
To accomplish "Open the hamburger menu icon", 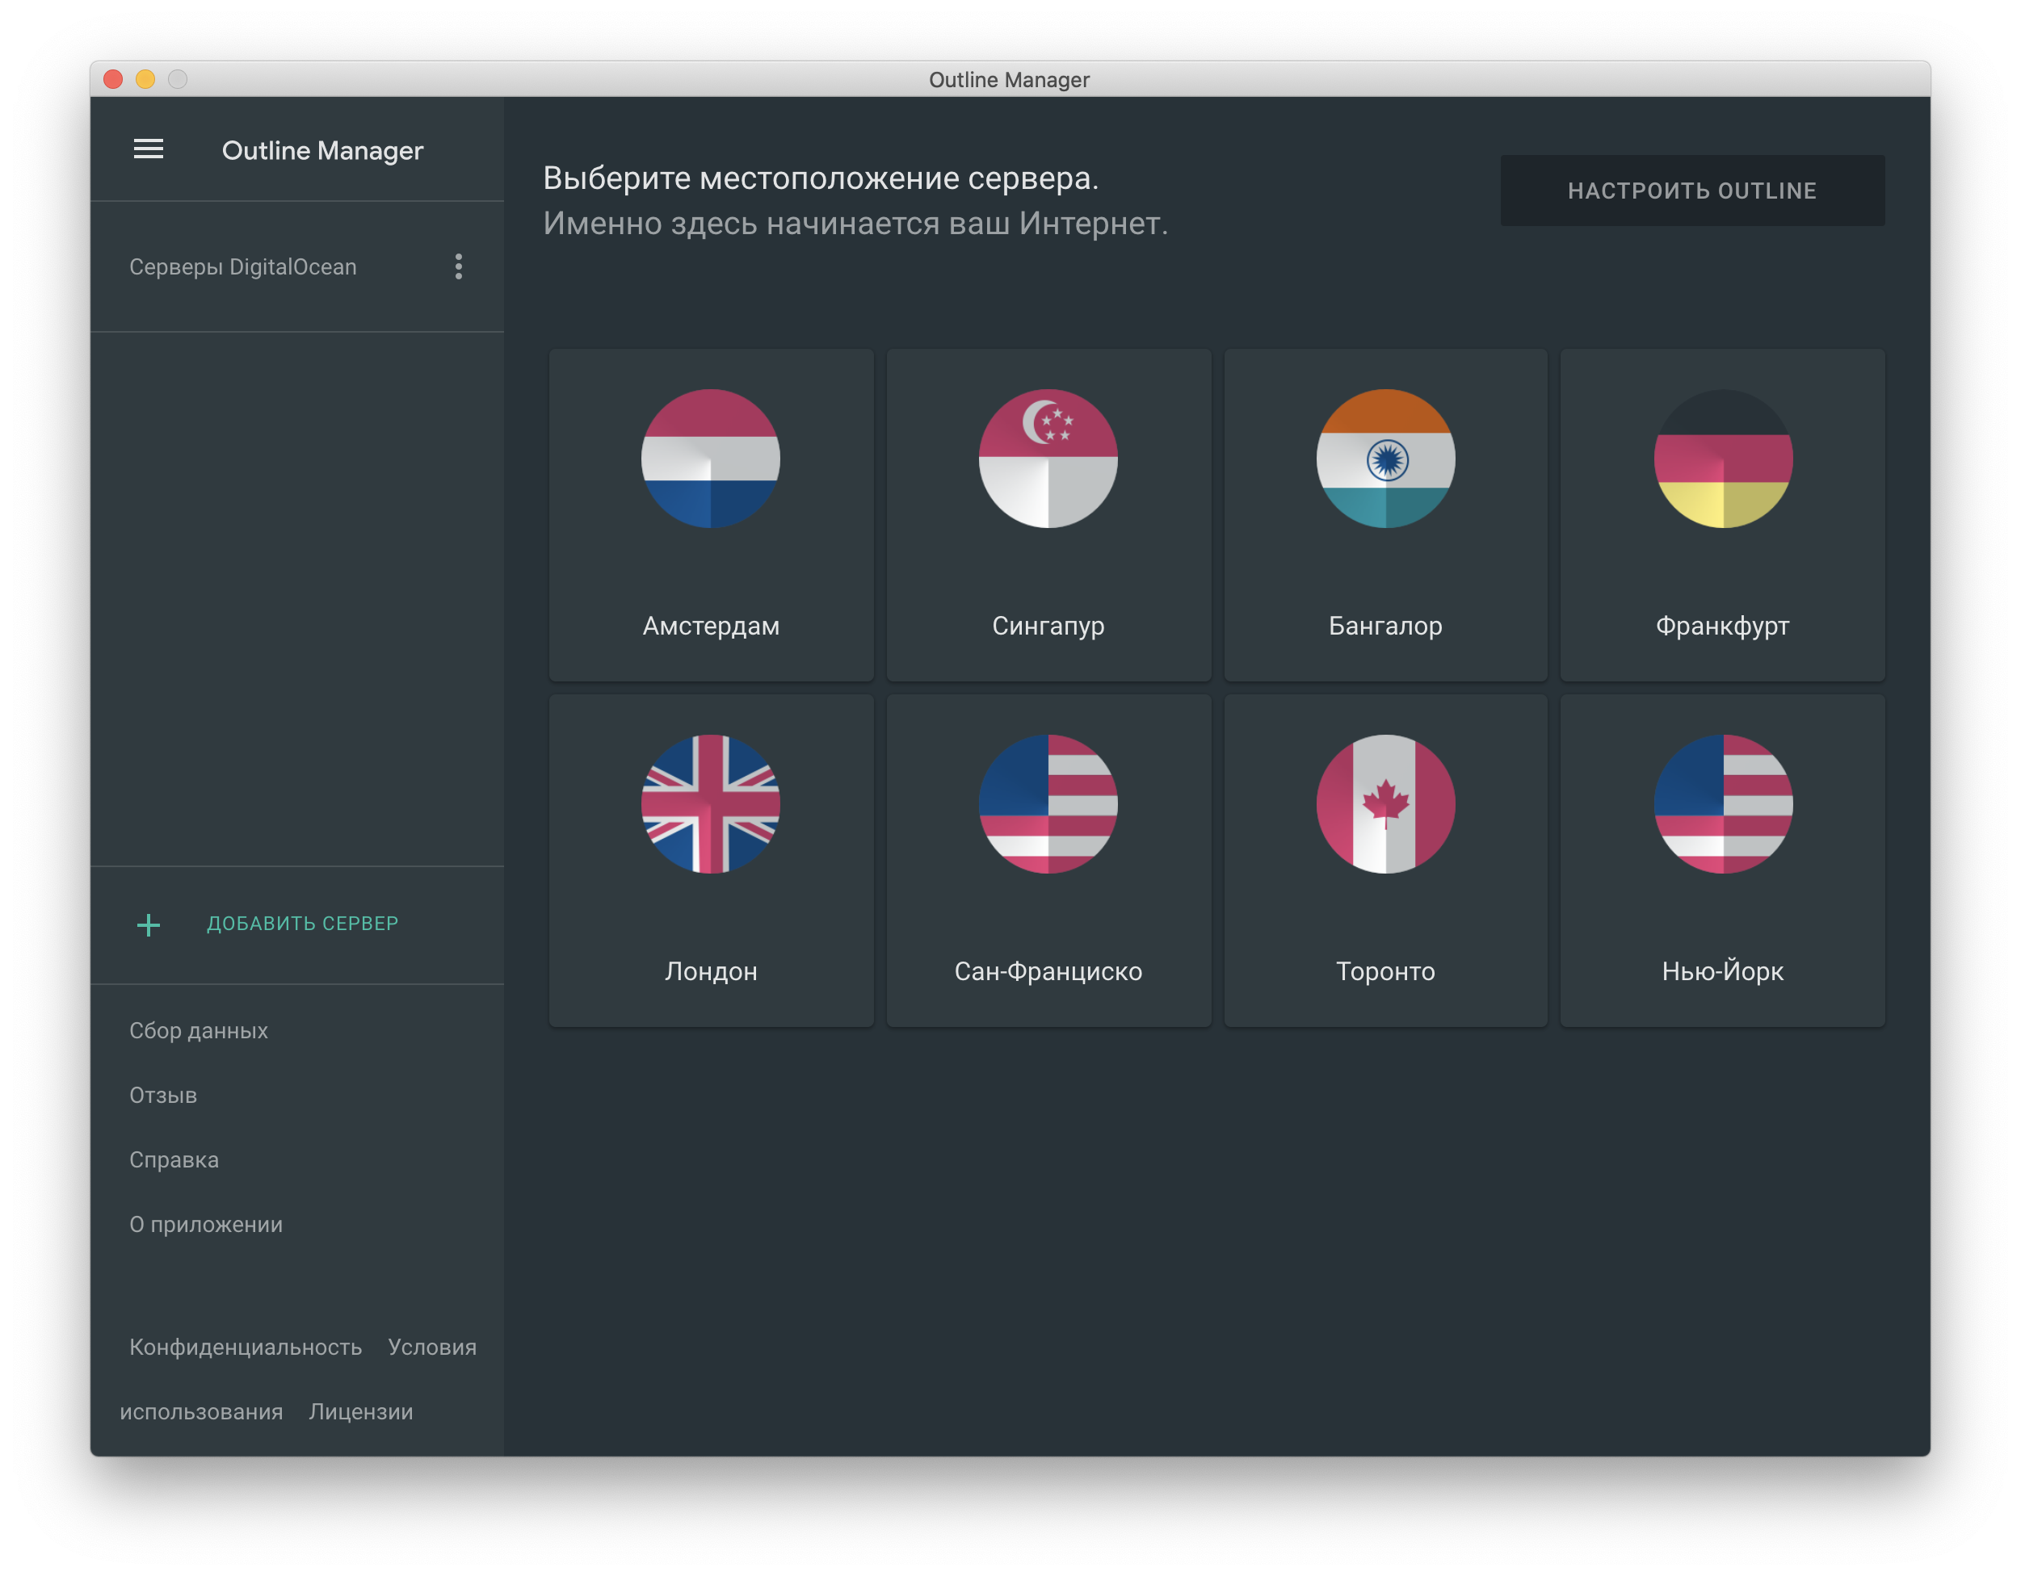I will pyautogui.click(x=148, y=149).
